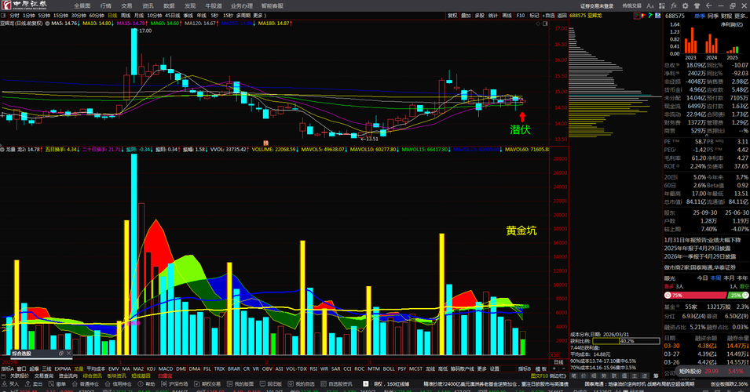Click the 买入 buy icon in bottom toolbar
750x392 pixels.
click(4, 384)
